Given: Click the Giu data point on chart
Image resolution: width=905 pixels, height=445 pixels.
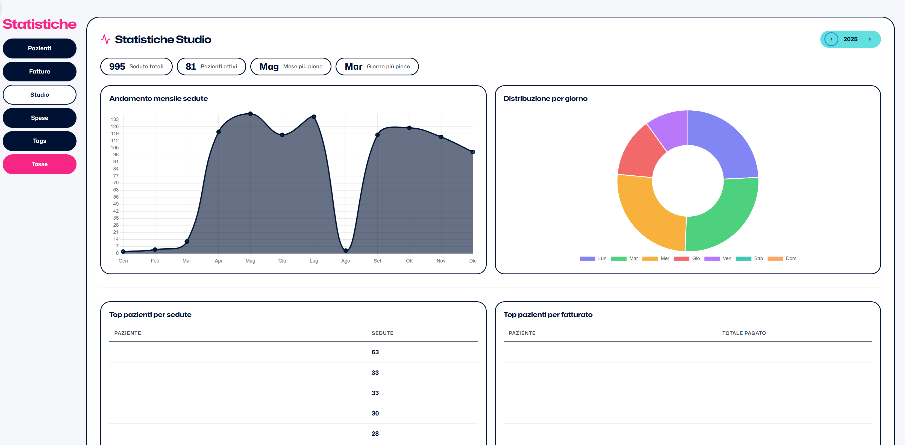Looking at the screenshot, I should click(x=282, y=135).
